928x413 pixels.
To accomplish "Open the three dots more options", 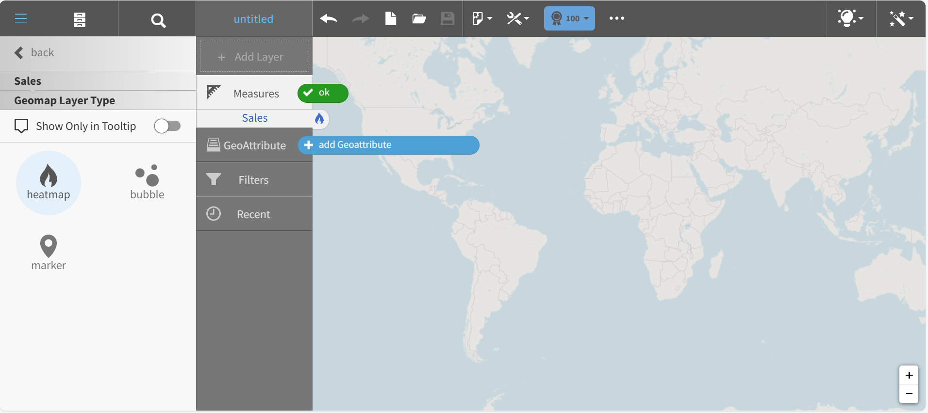I will pos(616,18).
